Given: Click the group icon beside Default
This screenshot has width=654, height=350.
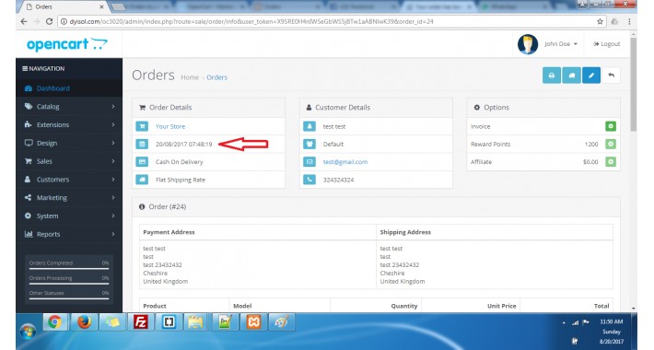Looking at the screenshot, I should (309, 144).
